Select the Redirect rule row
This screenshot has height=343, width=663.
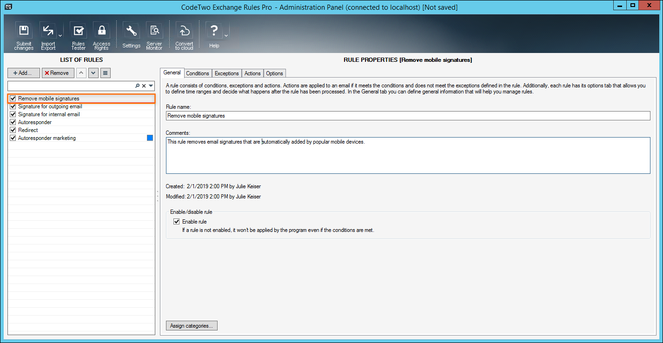point(81,130)
